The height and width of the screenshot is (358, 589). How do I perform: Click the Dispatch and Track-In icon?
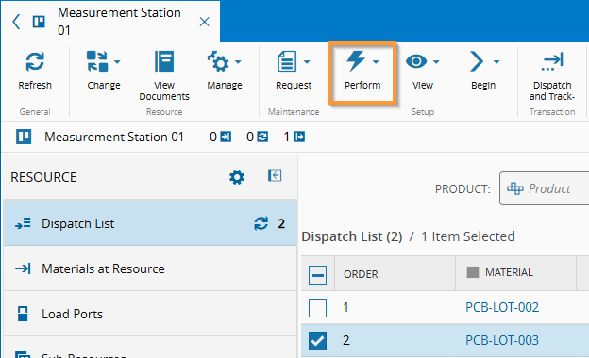(x=552, y=61)
